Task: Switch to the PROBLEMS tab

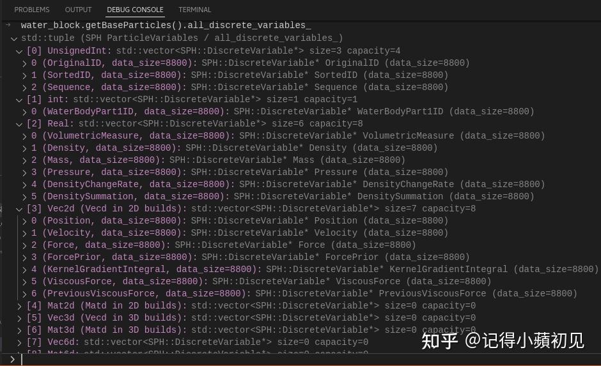Action: [x=32, y=10]
